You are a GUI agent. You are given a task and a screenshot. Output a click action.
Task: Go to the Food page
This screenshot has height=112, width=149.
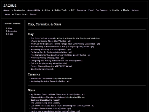91,10
